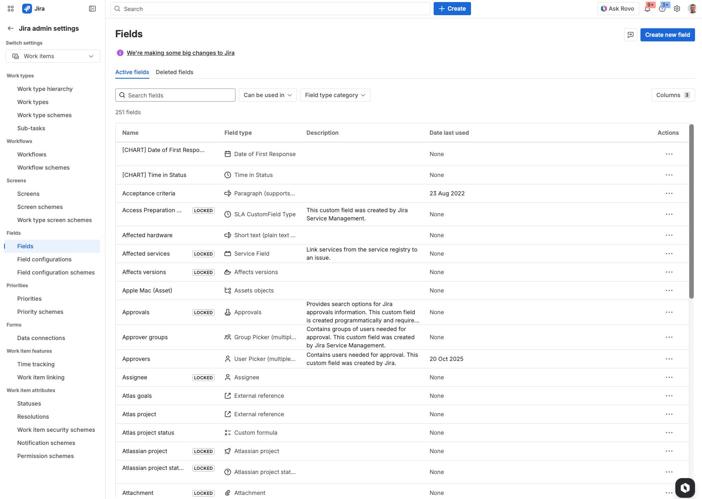The height and width of the screenshot is (499, 702).
Task: Open the Can be used in filter
Action: [x=268, y=95]
